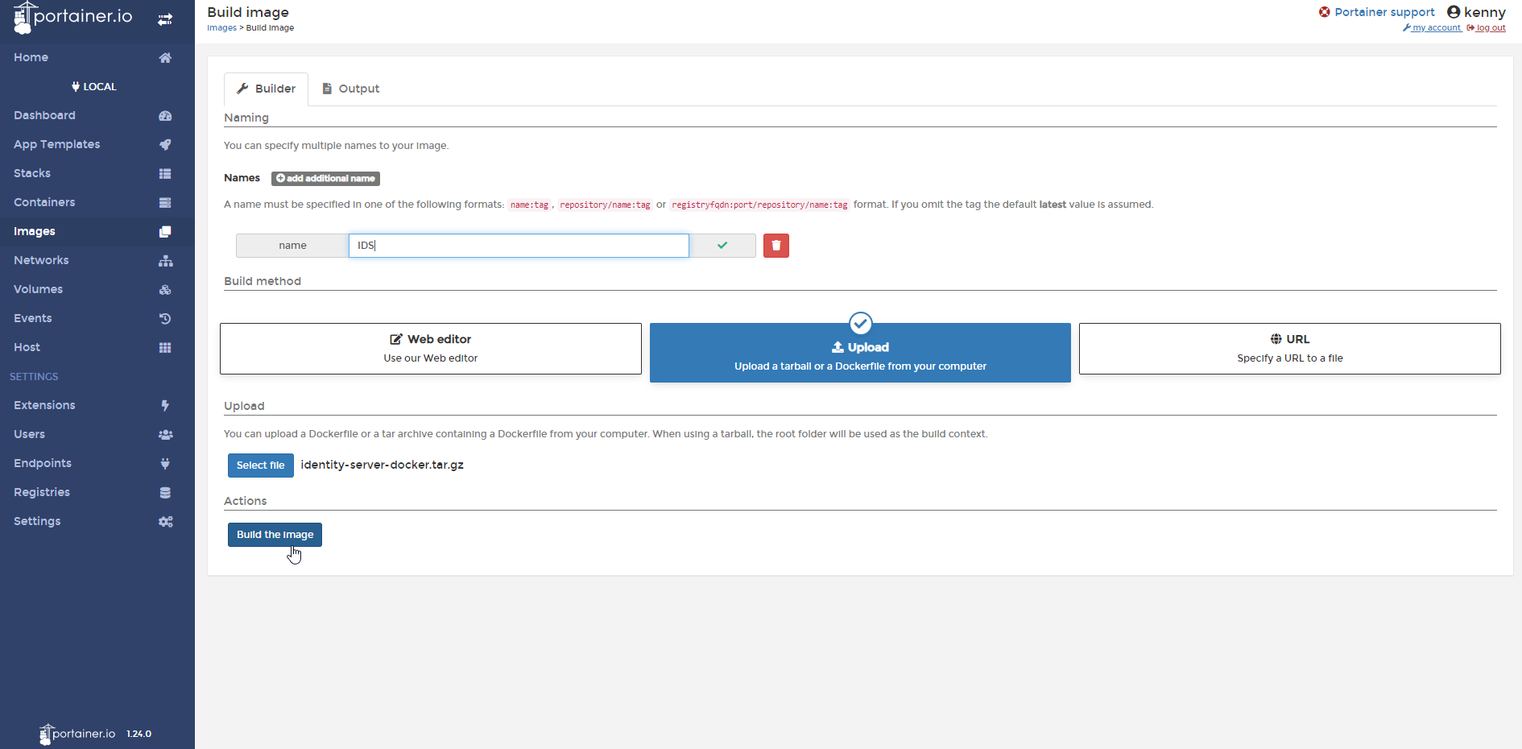This screenshot has width=1522, height=749.
Task: Select the Networks sidebar icon
Action: [x=165, y=261]
